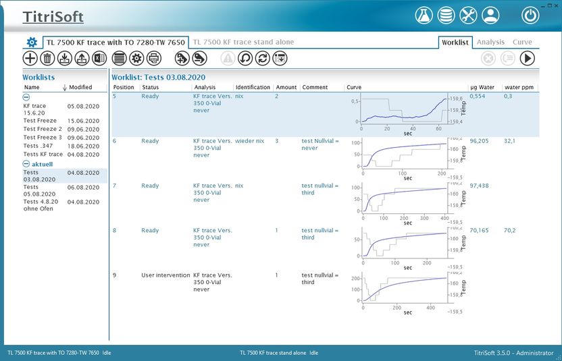This screenshot has width=562, height=361.
Task: Click the Status column header
Action: pyautogui.click(x=150, y=88)
